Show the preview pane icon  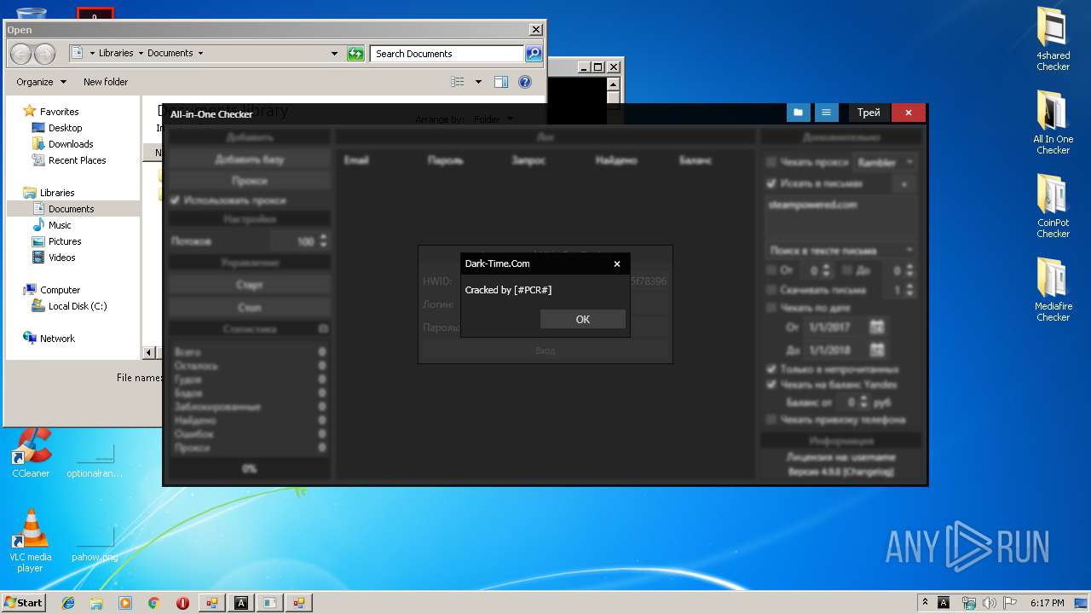coord(501,82)
